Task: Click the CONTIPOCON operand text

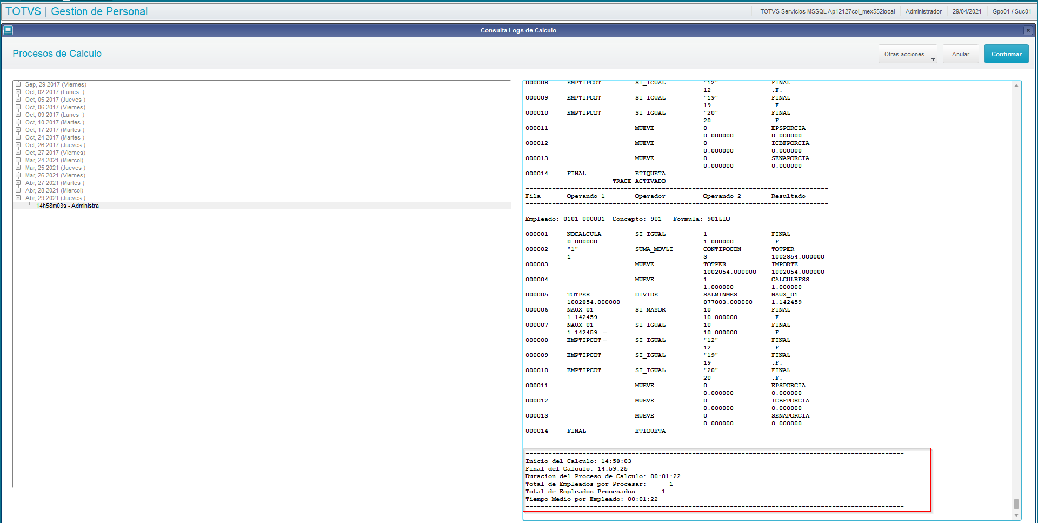Action: click(722, 249)
